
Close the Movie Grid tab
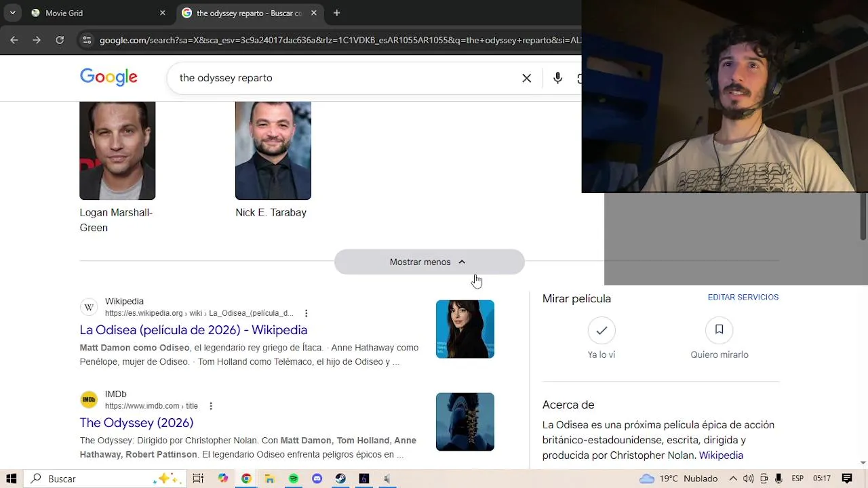[x=163, y=13]
